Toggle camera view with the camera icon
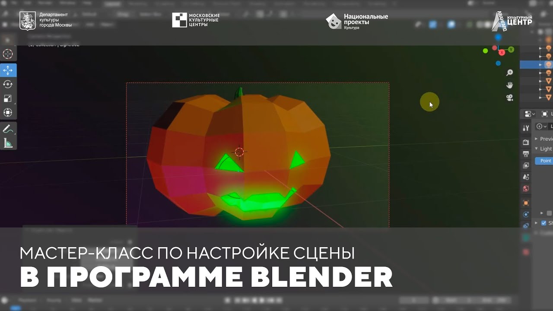Viewport: 553px width, 311px height. click(x=510, y=98)
